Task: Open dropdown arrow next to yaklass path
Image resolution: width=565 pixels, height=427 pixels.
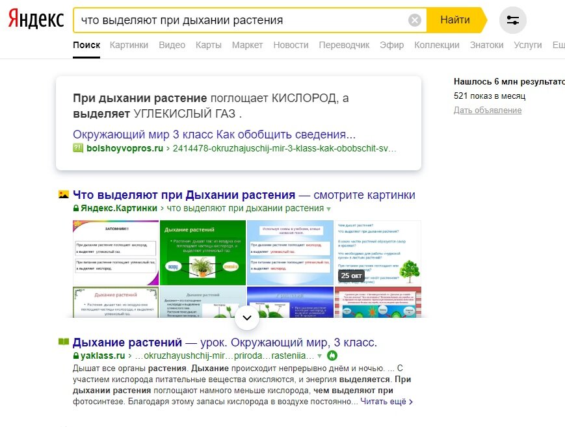Action: pos(319,356)
